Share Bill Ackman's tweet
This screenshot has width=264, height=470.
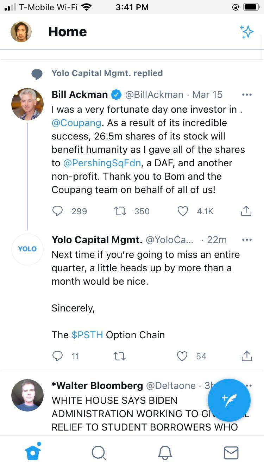(246, 211)
